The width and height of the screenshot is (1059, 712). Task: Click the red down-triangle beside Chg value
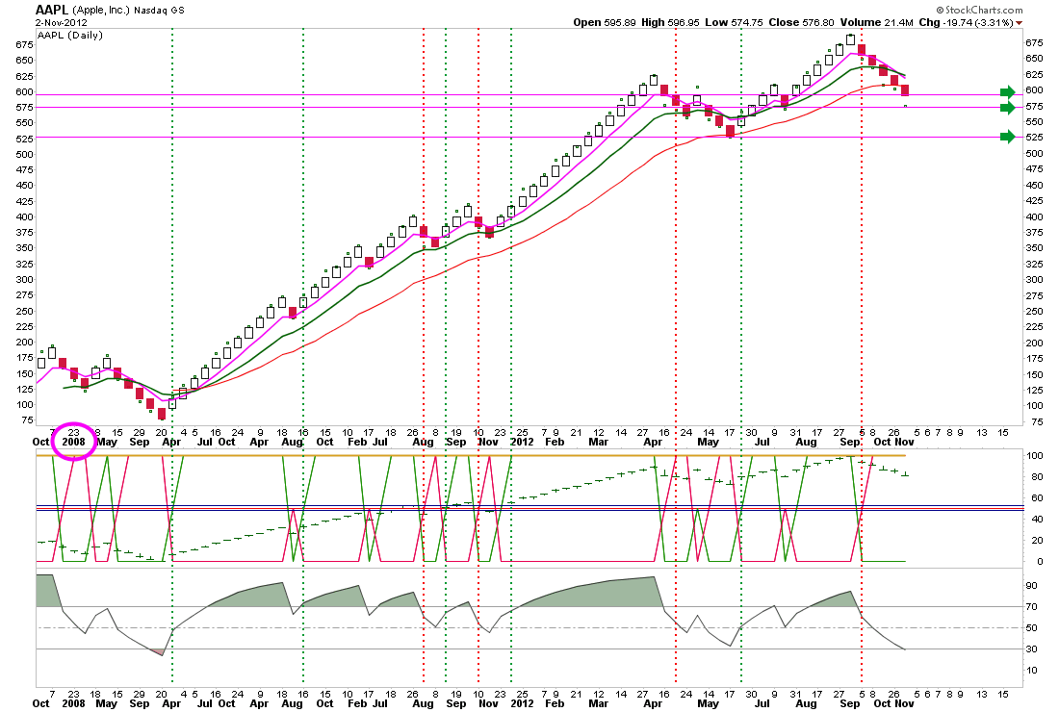[x=1020, y=24]
